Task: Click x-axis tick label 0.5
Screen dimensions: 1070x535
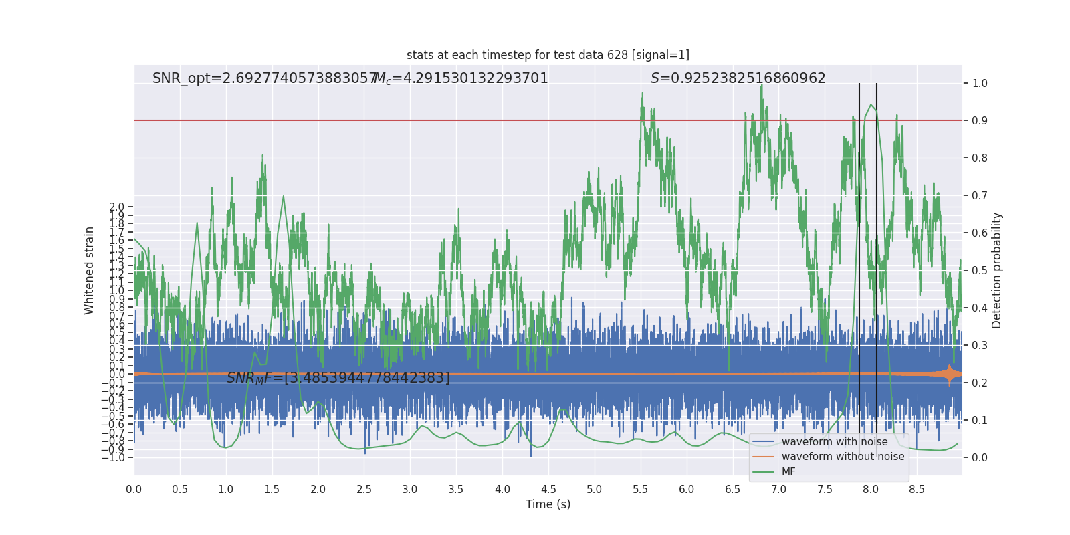Action: [x=180, y=490]
